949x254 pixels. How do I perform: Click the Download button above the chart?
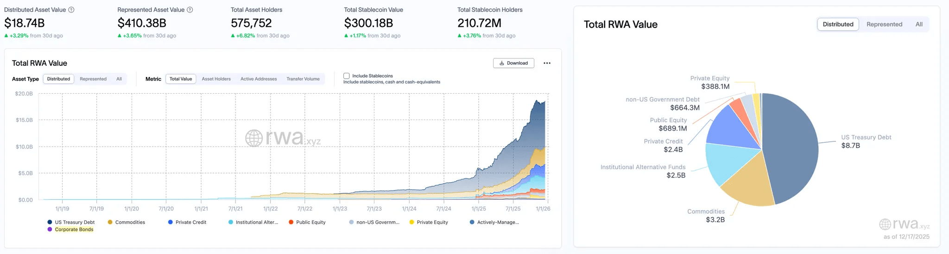513,63
